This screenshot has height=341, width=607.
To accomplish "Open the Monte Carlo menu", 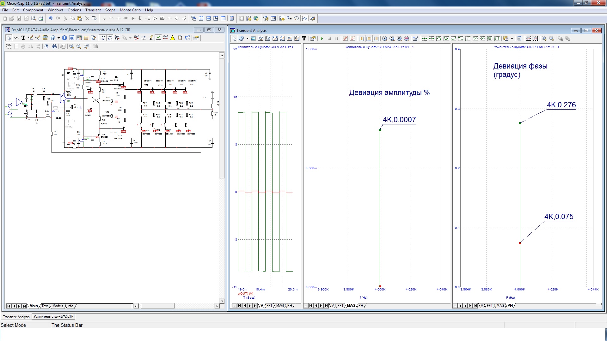I will click(130, 10).
